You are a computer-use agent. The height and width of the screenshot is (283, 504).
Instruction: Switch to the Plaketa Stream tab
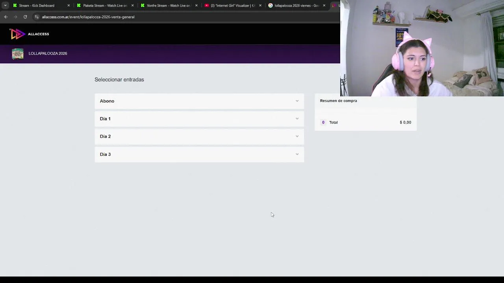click(105, 6)
